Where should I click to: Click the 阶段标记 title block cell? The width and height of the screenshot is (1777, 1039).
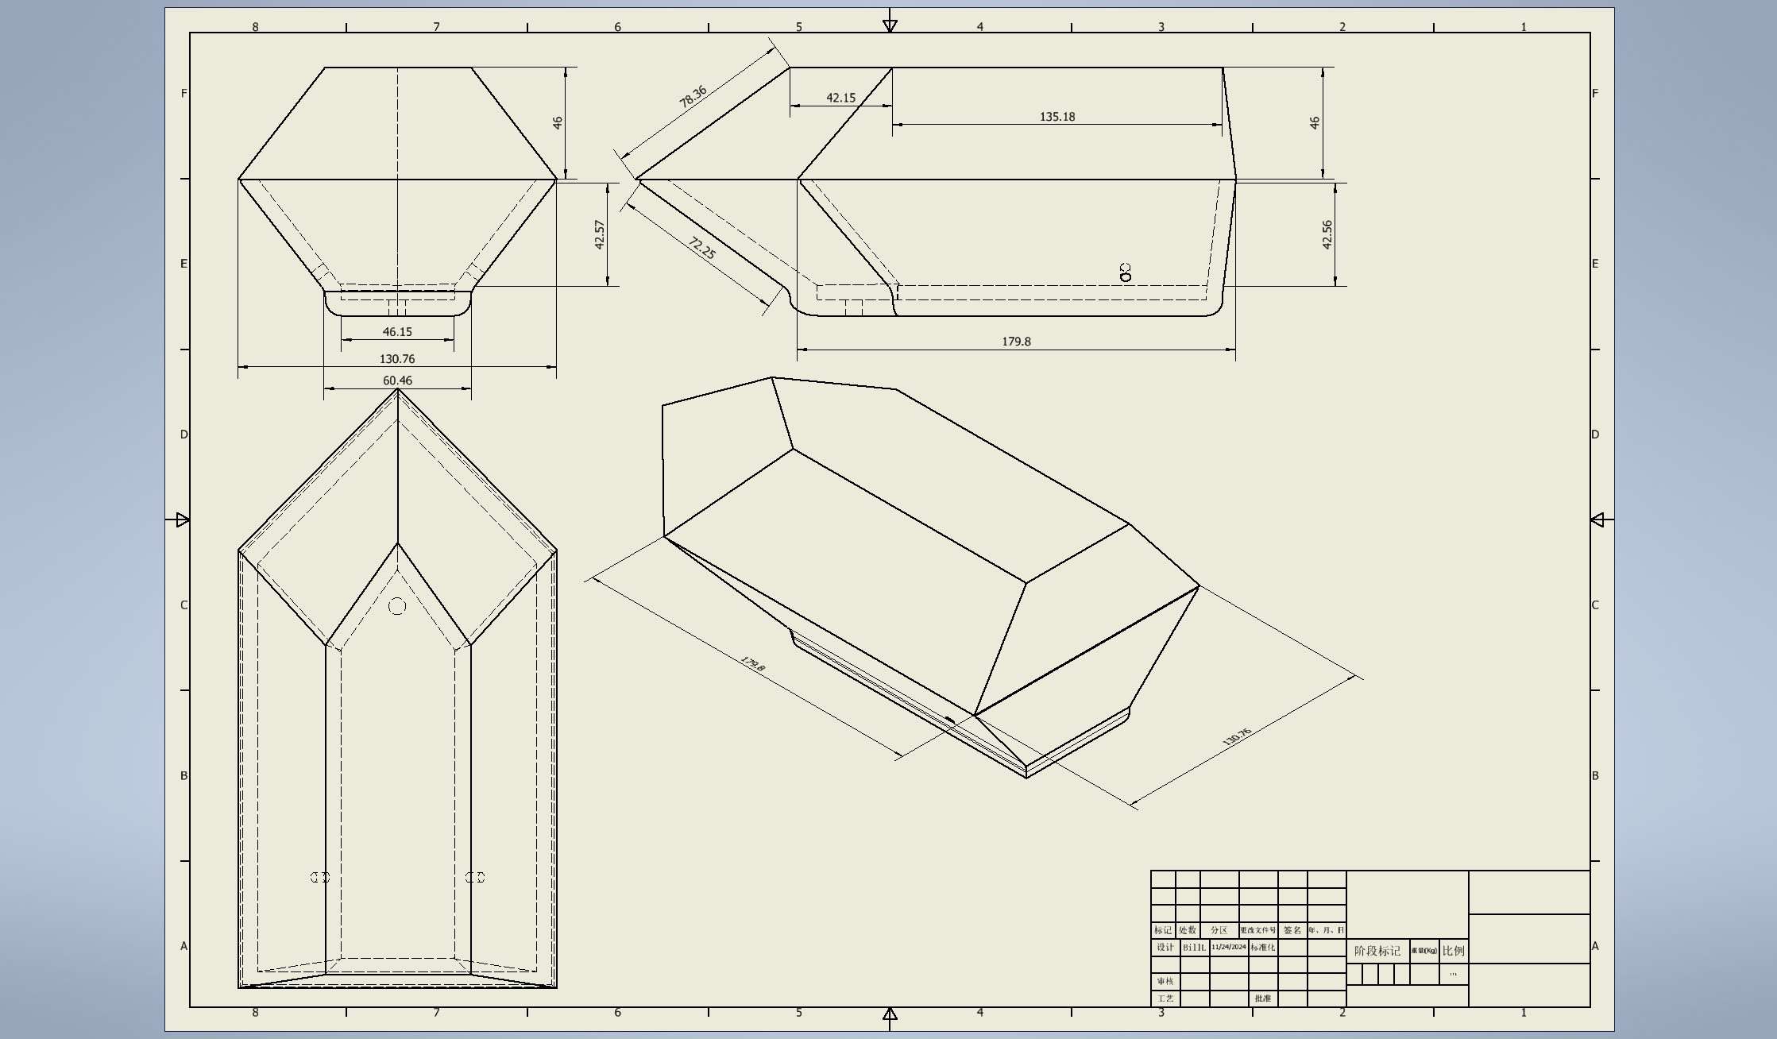(x=1377, y=951)
